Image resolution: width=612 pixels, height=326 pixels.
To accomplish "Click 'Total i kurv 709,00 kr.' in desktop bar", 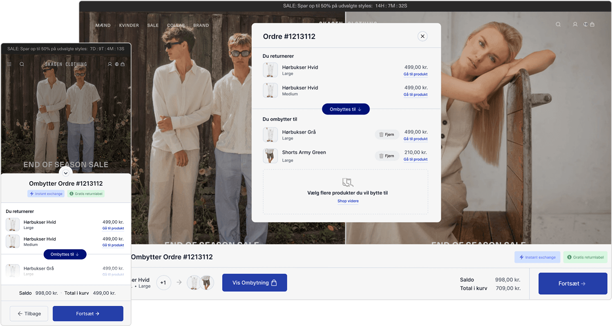I will click(490, 288).
